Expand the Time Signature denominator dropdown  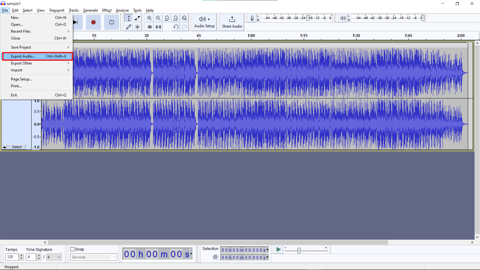coord(59,257)
